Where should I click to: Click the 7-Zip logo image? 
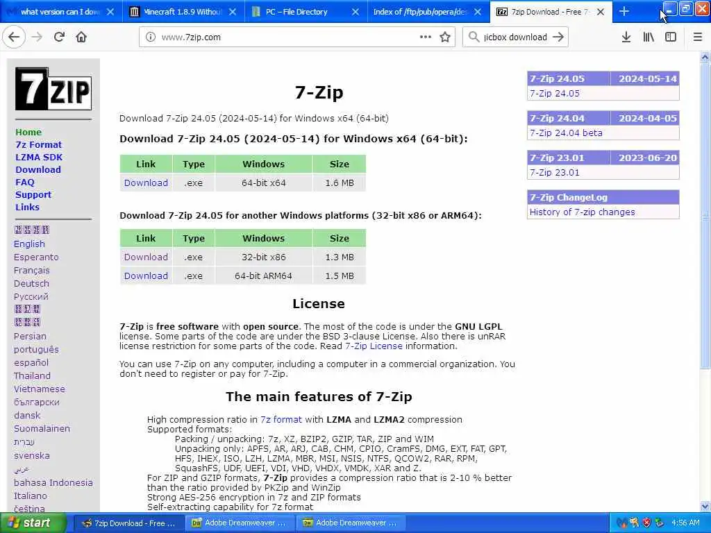point(53,89)
